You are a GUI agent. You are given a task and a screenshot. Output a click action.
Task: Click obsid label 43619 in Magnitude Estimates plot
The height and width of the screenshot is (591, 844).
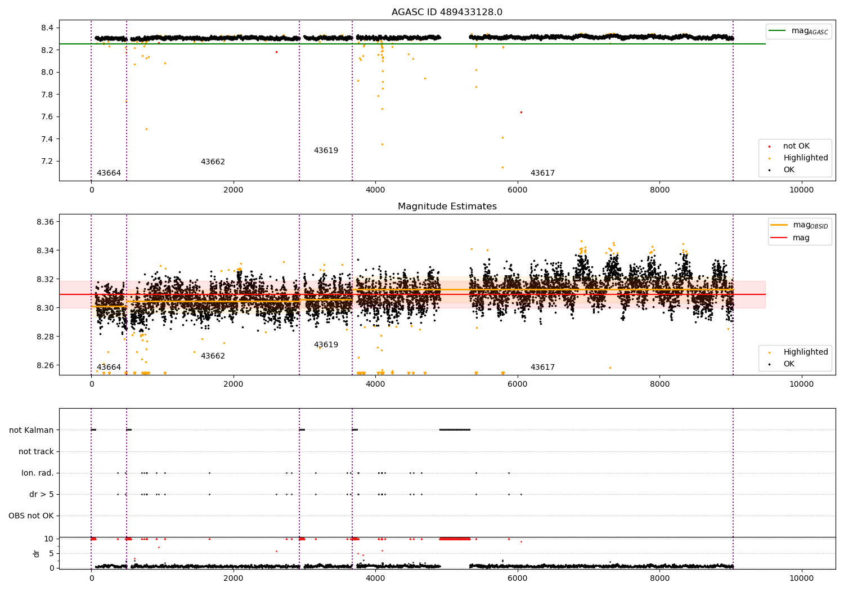[326, 345]
